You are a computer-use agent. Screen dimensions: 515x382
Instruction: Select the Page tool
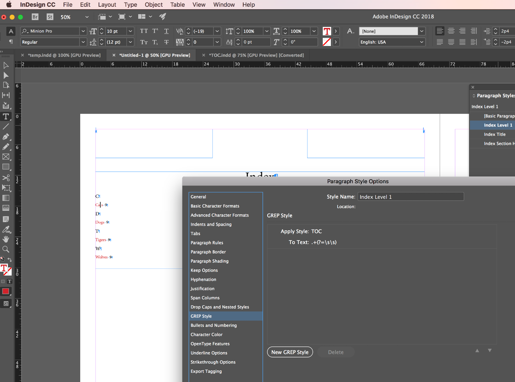tap(6, 85)
